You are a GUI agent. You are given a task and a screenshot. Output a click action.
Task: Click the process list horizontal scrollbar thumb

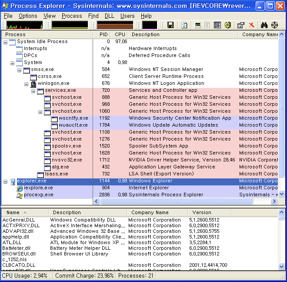[177, 201]
